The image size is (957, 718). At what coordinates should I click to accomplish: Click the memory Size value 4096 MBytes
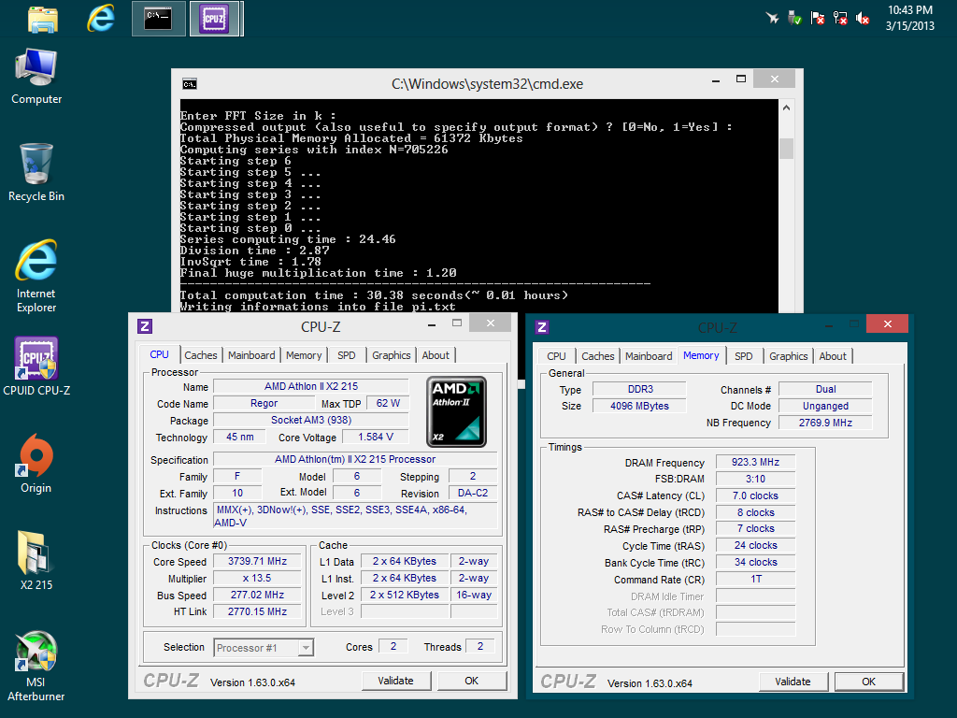pyautogui.click(x=639, y=406)
